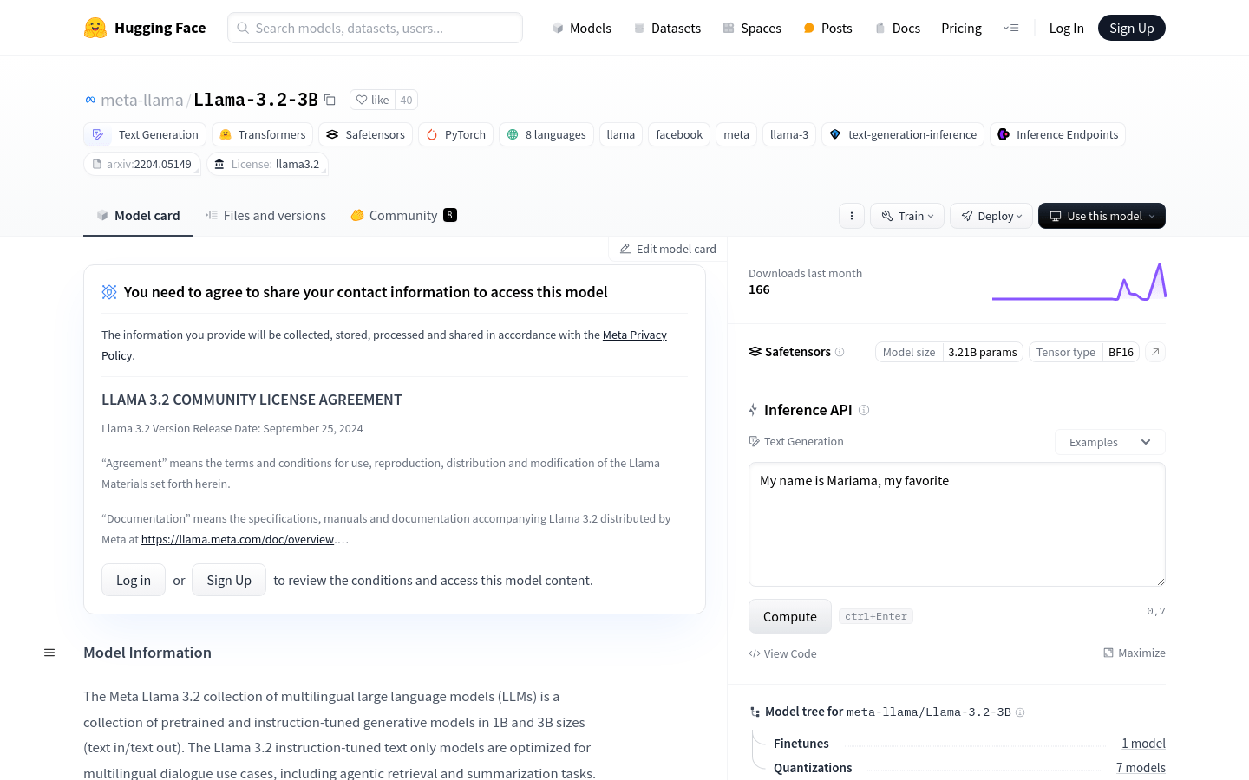The height and width of the screenshot is (780, 1249).
Task: Click the edit pencil icon
Action: pos(625,249)
